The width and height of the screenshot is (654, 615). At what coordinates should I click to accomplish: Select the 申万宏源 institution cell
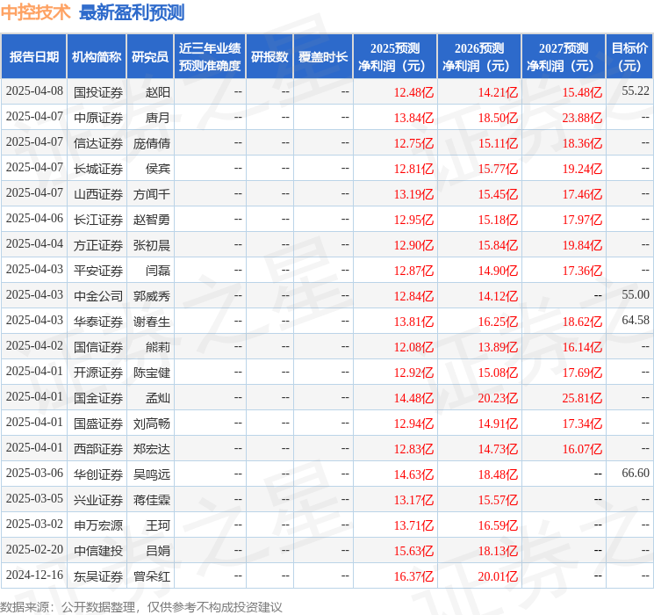[x=98, y=525]
